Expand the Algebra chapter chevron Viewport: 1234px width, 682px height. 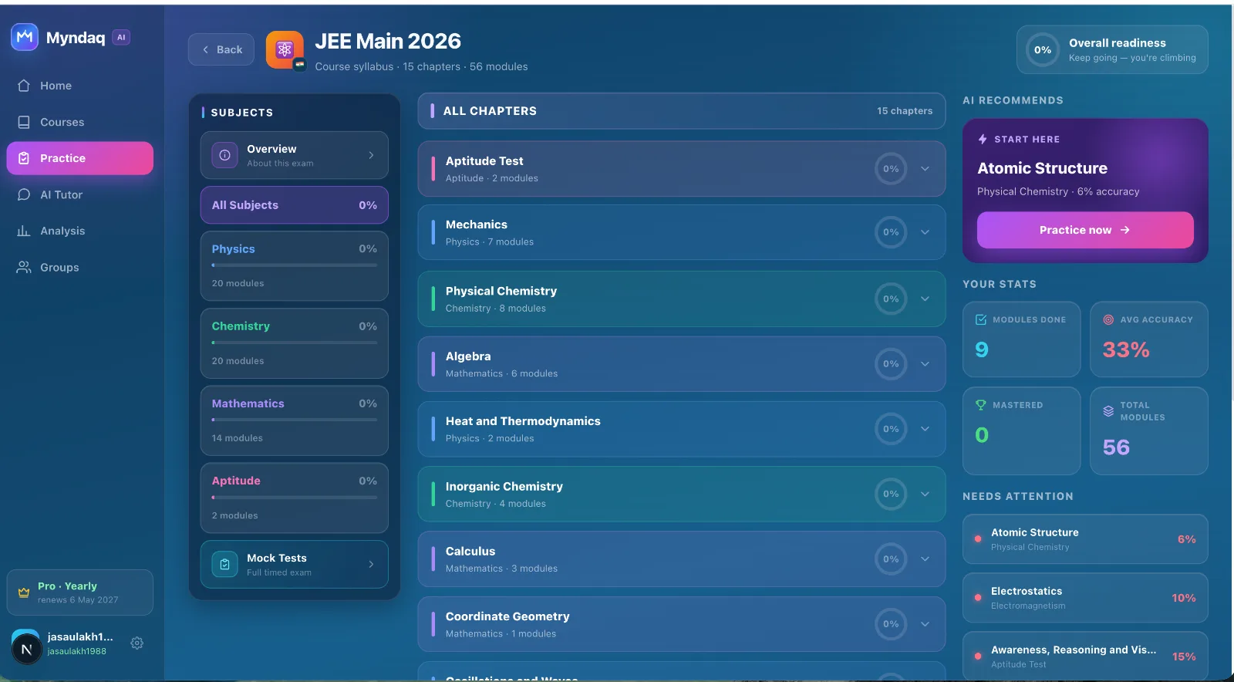pos(925,364)
